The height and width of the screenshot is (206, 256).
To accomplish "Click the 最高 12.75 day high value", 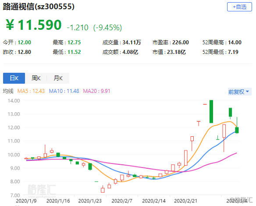I will pyautogui.click(x=67, y=43).
